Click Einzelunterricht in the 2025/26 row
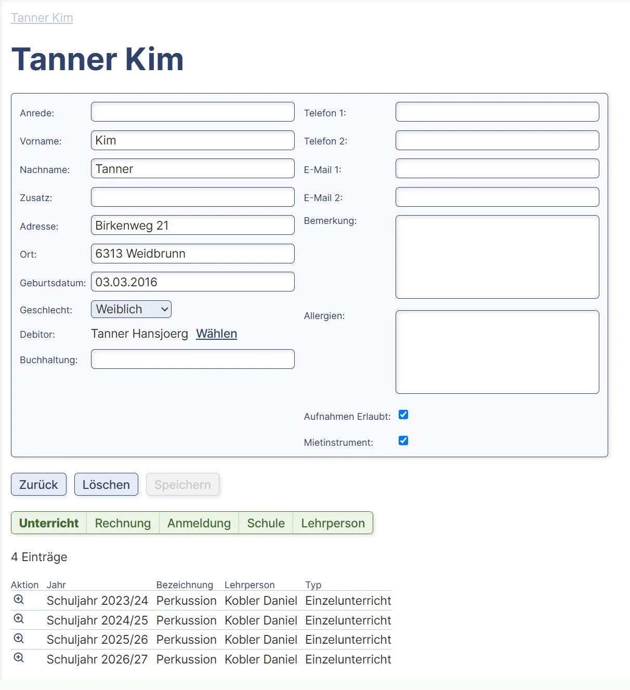The height and width of the screenshot is (690, 630). (x=348, y=640)
